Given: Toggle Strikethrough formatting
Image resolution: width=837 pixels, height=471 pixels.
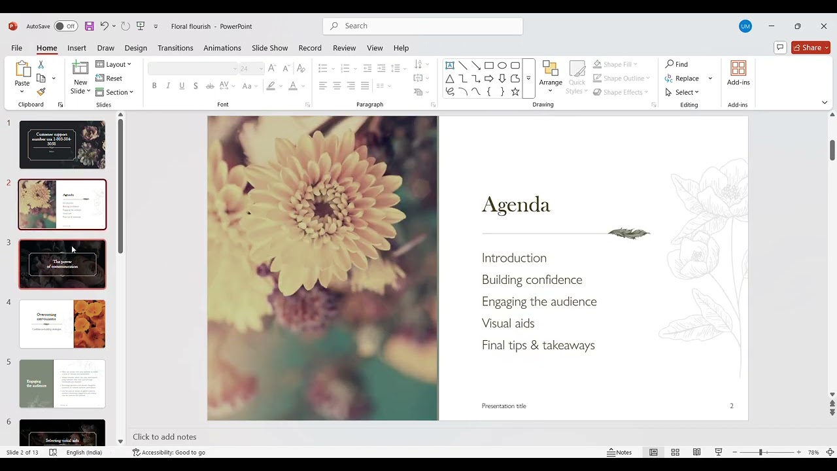Looking at the screenshot, I should pyautogui.click(x=210, y=86).
